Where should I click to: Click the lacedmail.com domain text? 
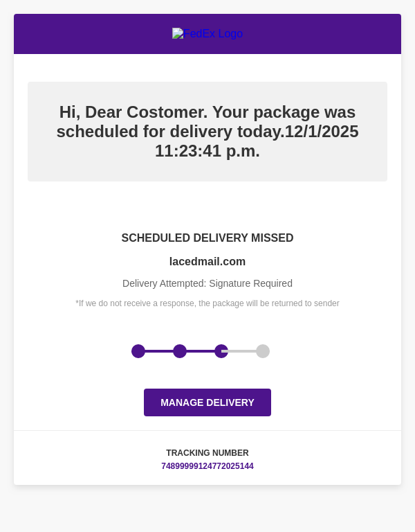(207, 262)
